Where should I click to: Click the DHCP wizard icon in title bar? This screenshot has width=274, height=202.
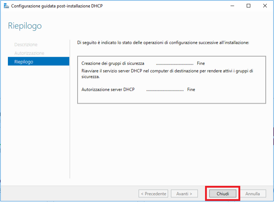click(6, 6)
